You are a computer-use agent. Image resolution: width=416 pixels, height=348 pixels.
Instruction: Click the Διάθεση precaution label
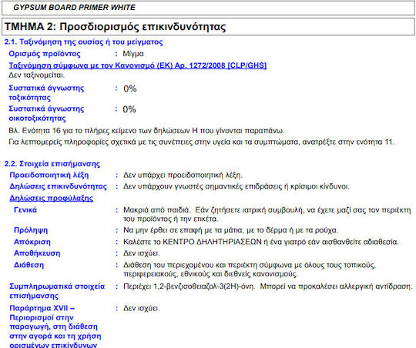click(x=29, y=265)
